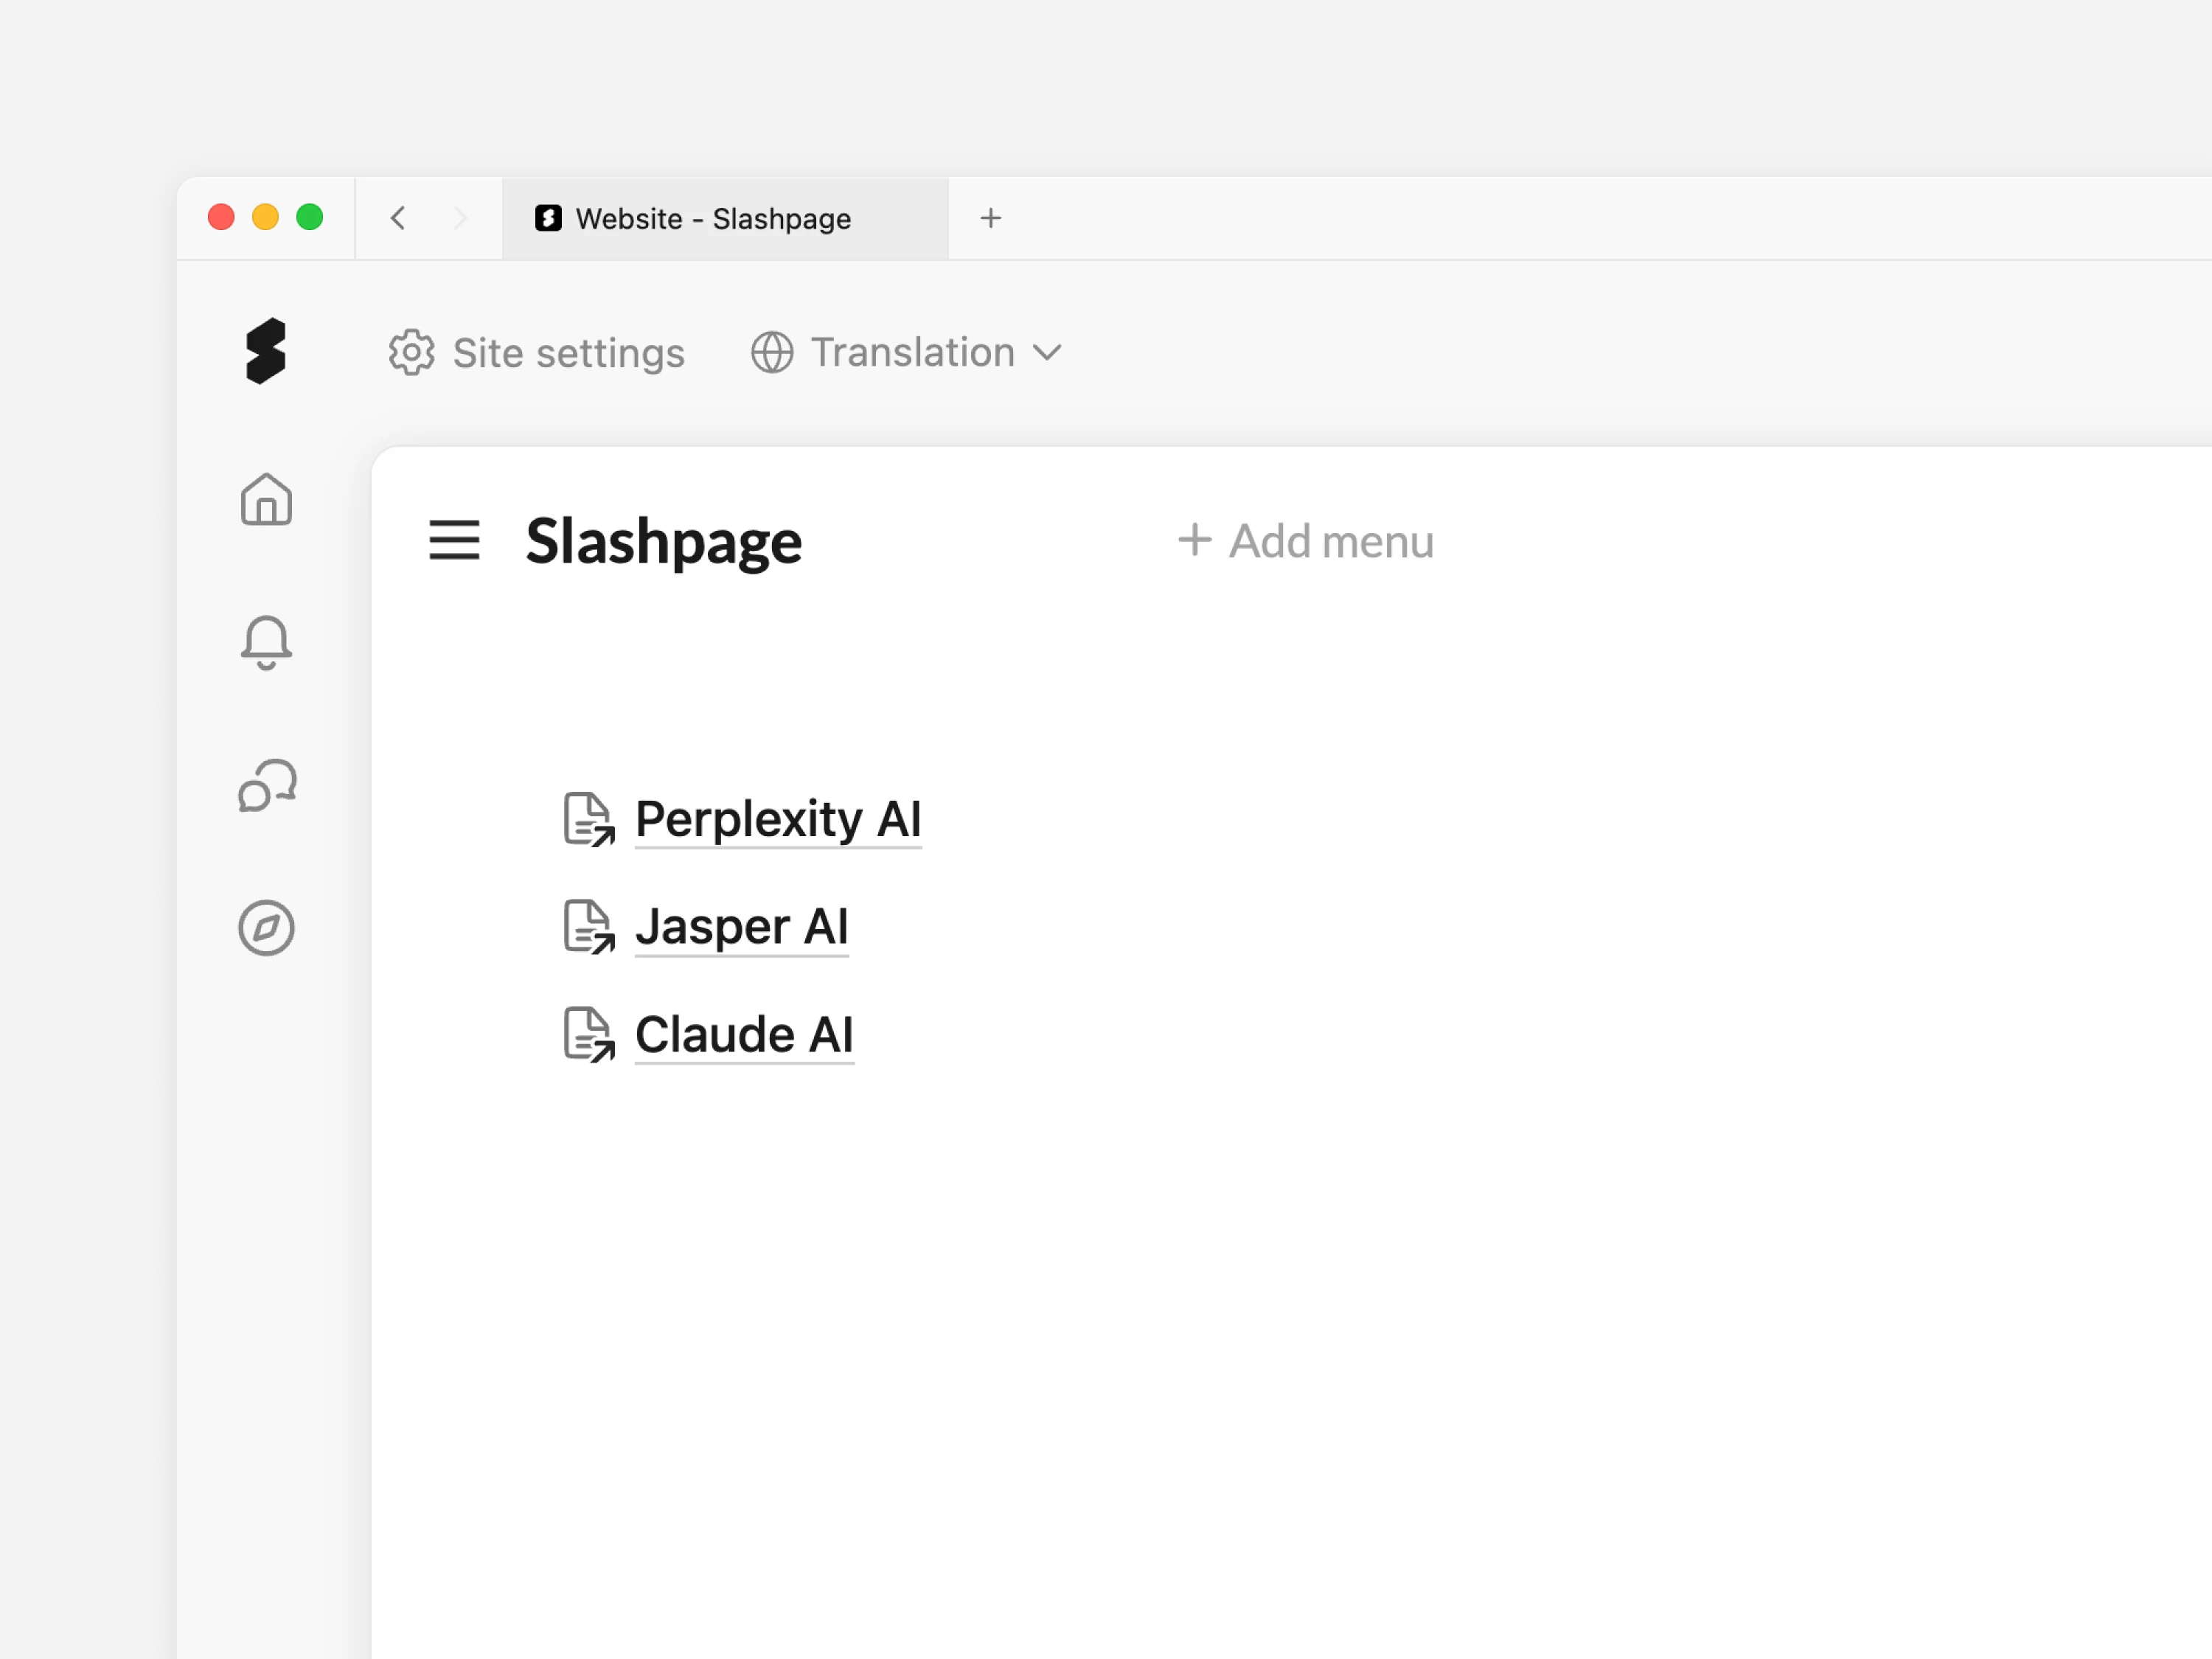
Task: Open the Home sidebar icon
Action: pos(266,499)
